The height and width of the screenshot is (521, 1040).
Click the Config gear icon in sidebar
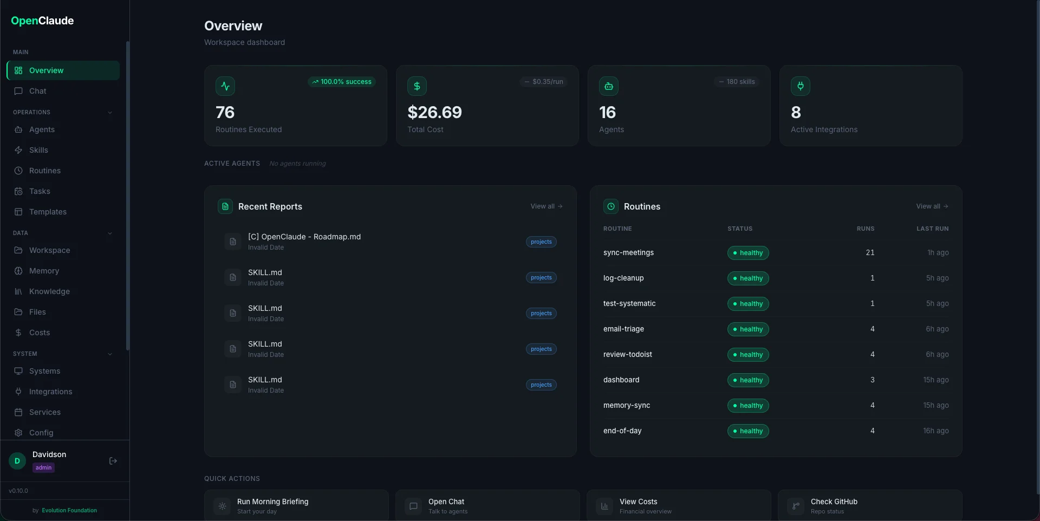pos(18,433)
